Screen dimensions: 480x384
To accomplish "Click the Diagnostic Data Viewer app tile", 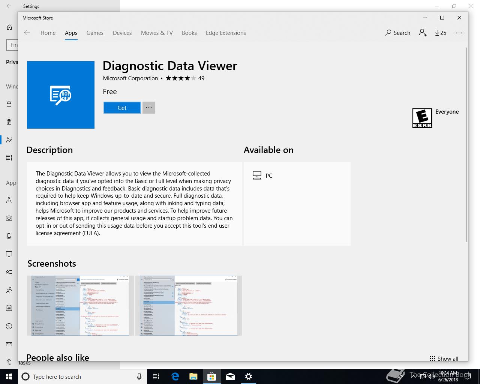I will [x=61, y=95].
